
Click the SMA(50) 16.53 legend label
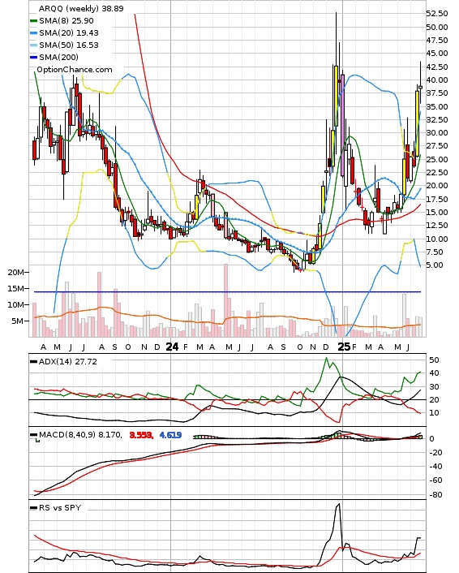tap(69, 45)
